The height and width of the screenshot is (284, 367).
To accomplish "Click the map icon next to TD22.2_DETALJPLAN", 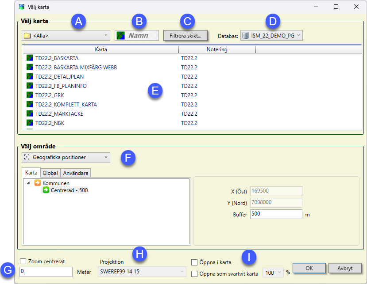I will coord(30,76).
